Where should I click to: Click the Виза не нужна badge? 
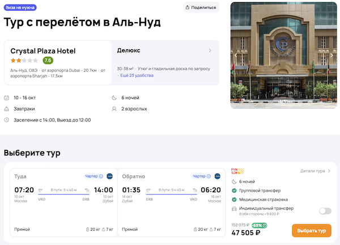(20, 7)
